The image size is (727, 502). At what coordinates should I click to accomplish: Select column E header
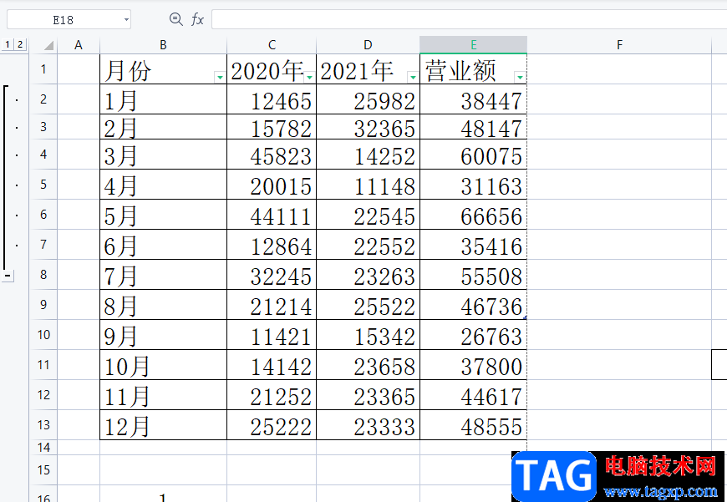(473, 45)
